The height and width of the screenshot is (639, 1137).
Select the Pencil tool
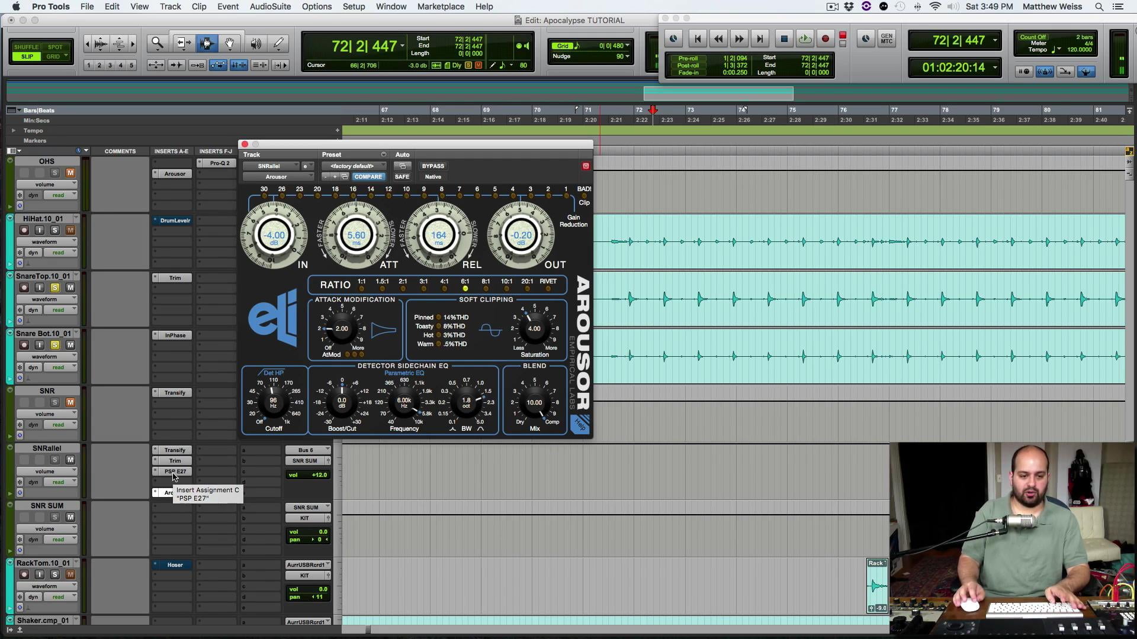278,43
